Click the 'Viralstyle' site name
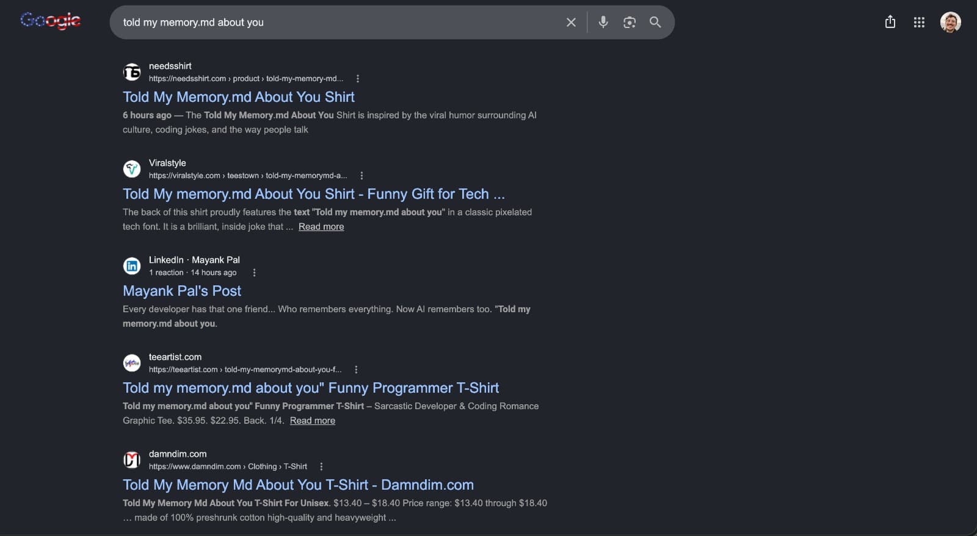Image resolution: width=977 pixels, height=536 pixels. 167,163
